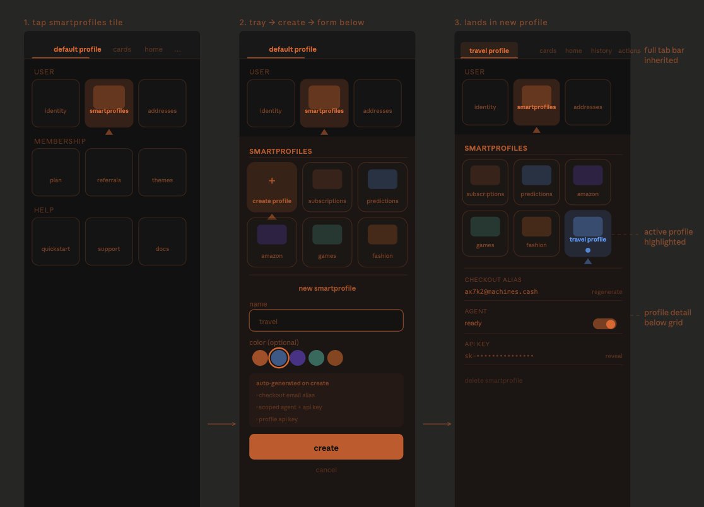The width and height of the screenshot is (704, 507).
Task: Pick the selected blue color swatch
Action: pyautogui.click(x=279, y=358)
